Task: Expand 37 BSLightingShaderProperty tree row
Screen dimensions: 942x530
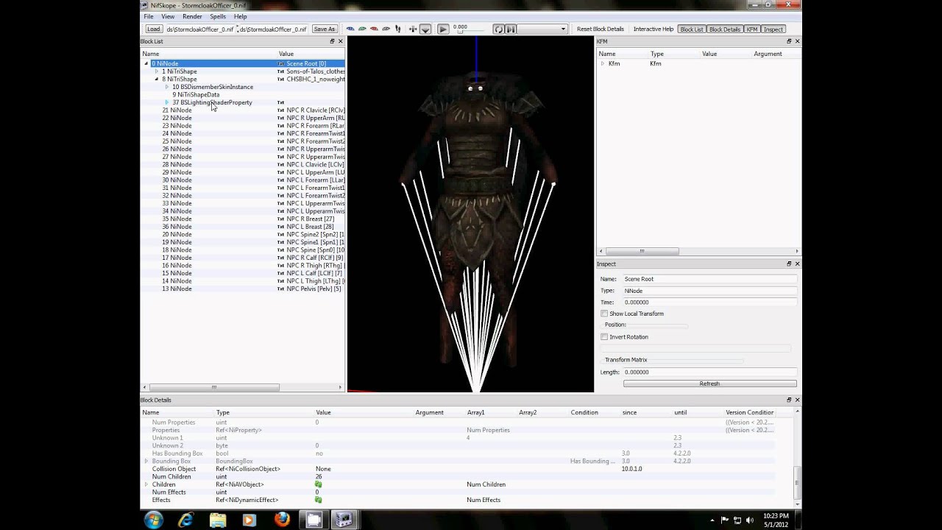Action: (167, 102)
